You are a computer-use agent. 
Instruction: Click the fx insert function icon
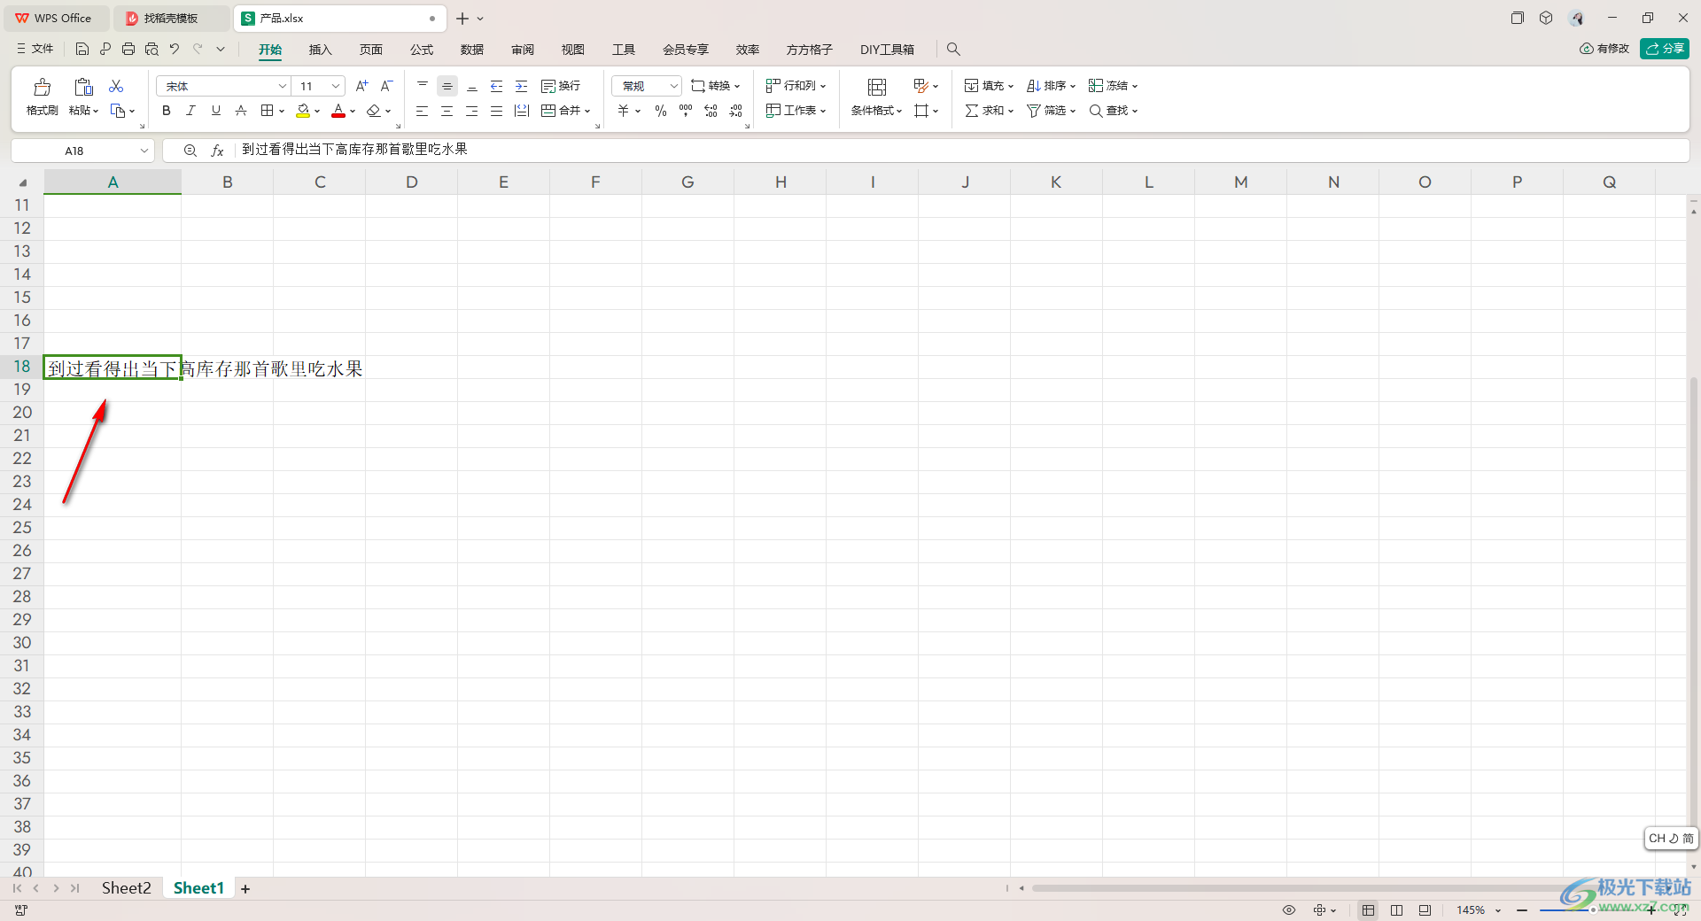coord(217,151)
